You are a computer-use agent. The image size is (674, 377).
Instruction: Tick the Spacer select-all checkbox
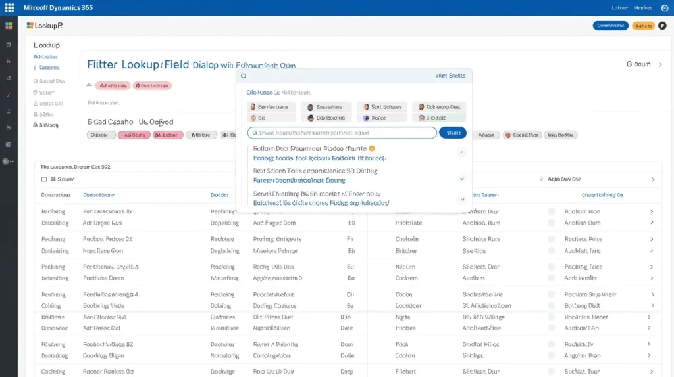tap(44, 179)
